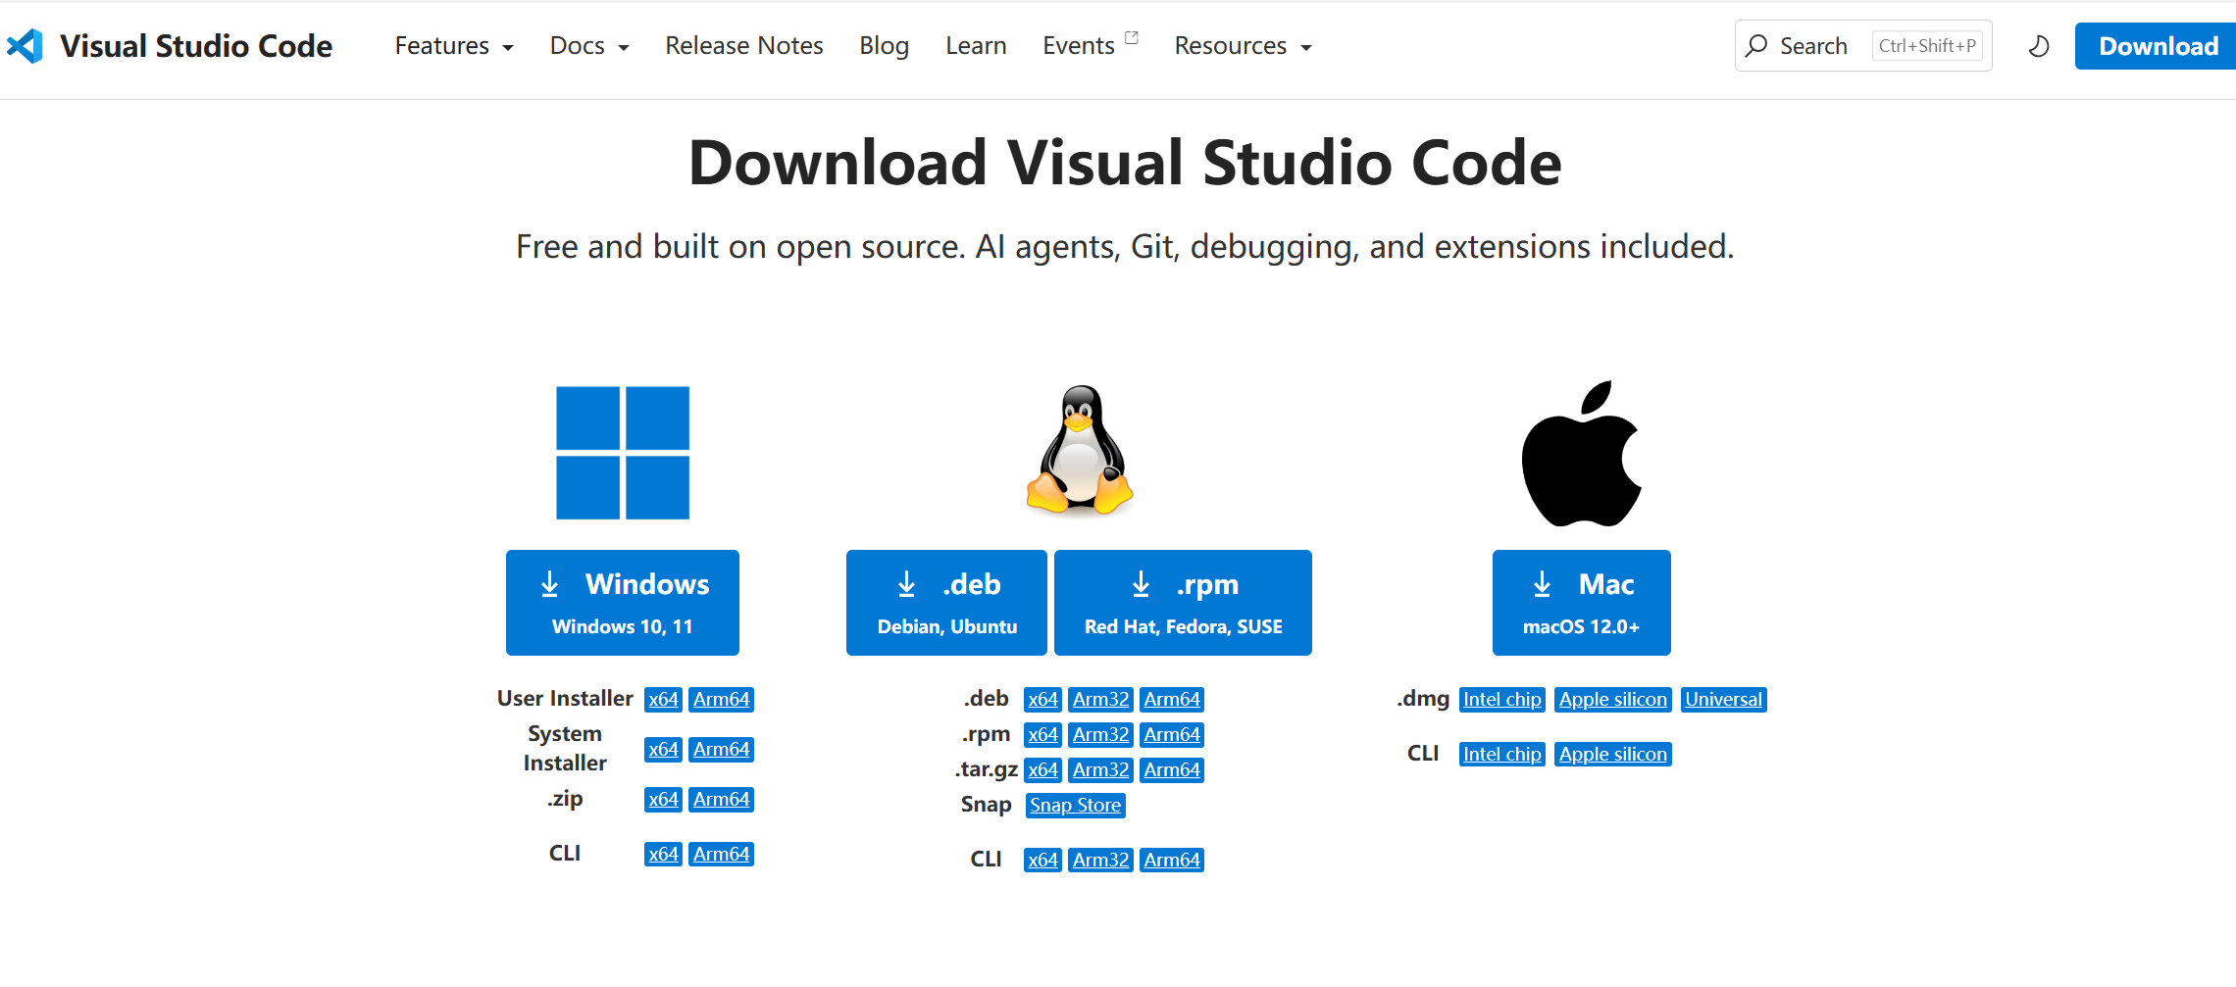Select x64 for Linux .tar.gz row

[x=1042, y=770]
